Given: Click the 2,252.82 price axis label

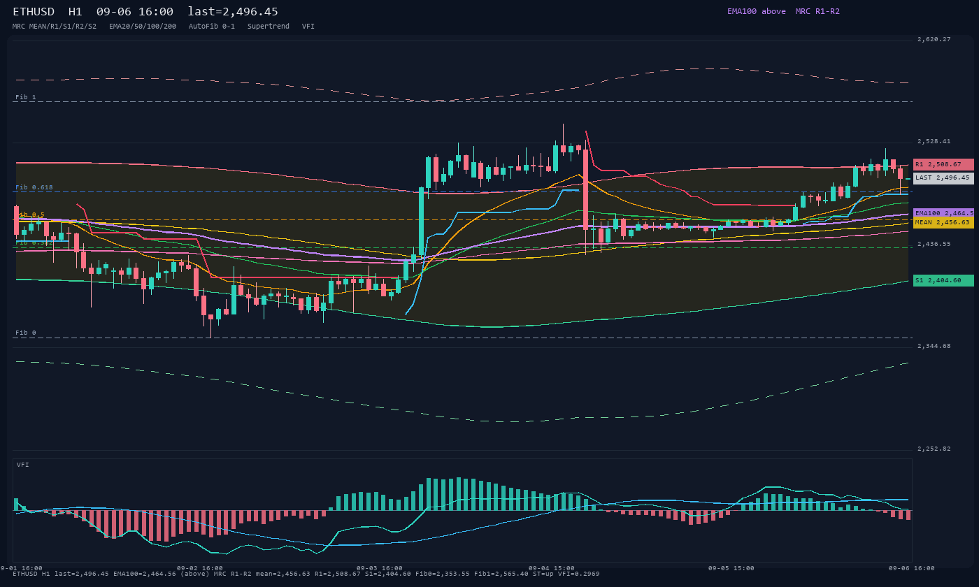Looking at the screenshot, I should 934,449.
